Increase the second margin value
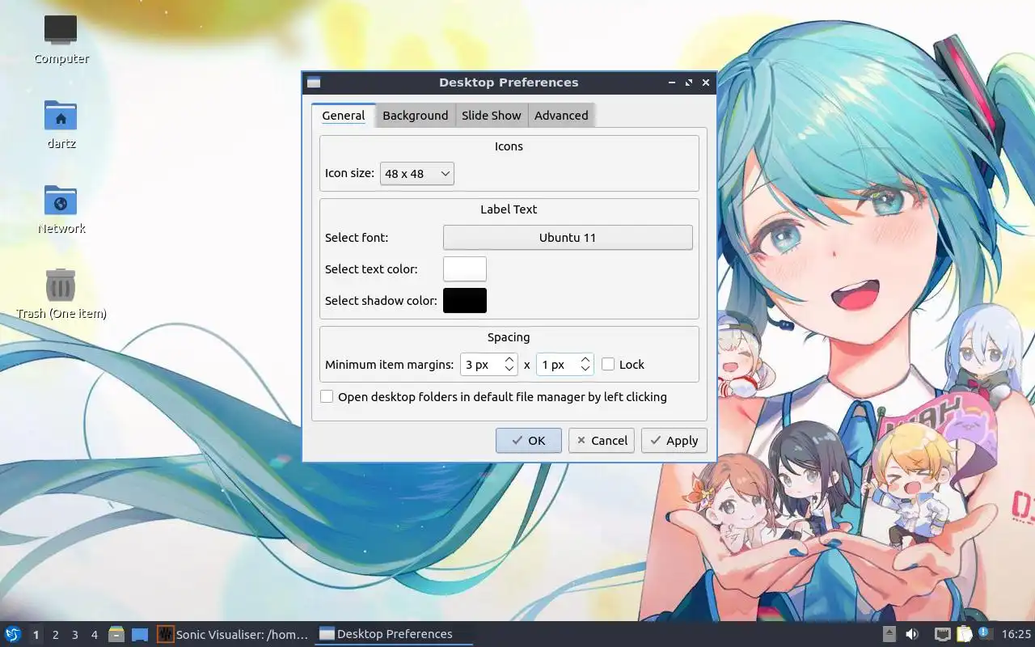Screen dimensions: 1035x647 585,359
